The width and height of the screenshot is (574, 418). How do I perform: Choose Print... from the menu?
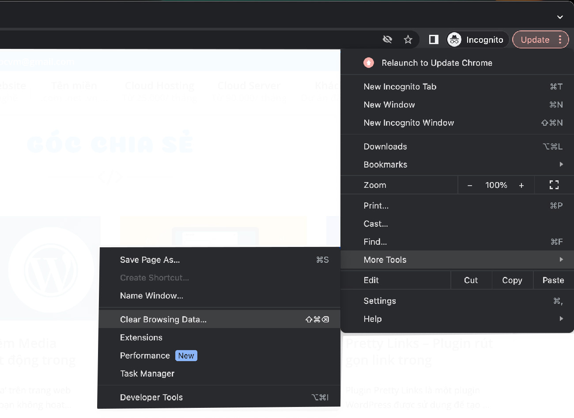[457, 205]
